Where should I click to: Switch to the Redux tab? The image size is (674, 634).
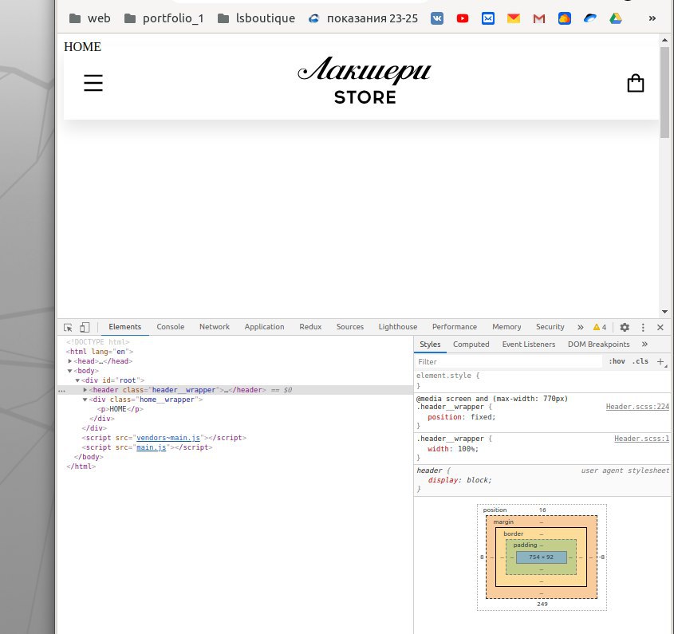pos(310,327)
